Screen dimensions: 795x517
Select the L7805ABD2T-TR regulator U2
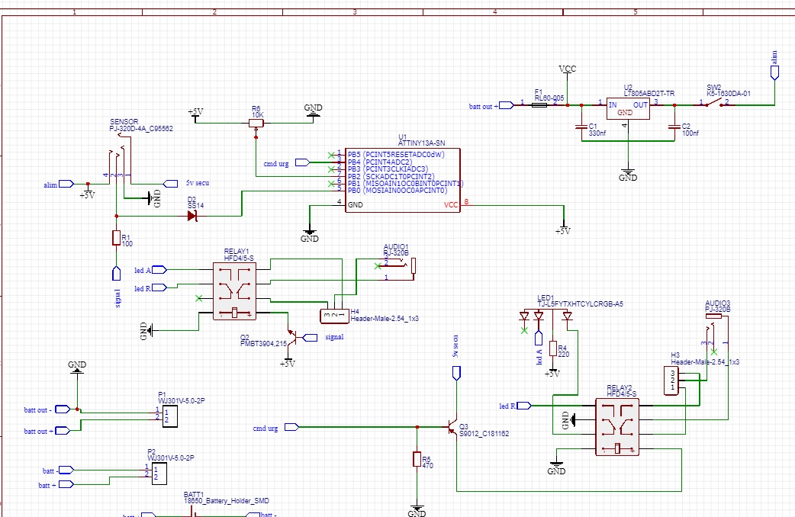tap(628, 108)
